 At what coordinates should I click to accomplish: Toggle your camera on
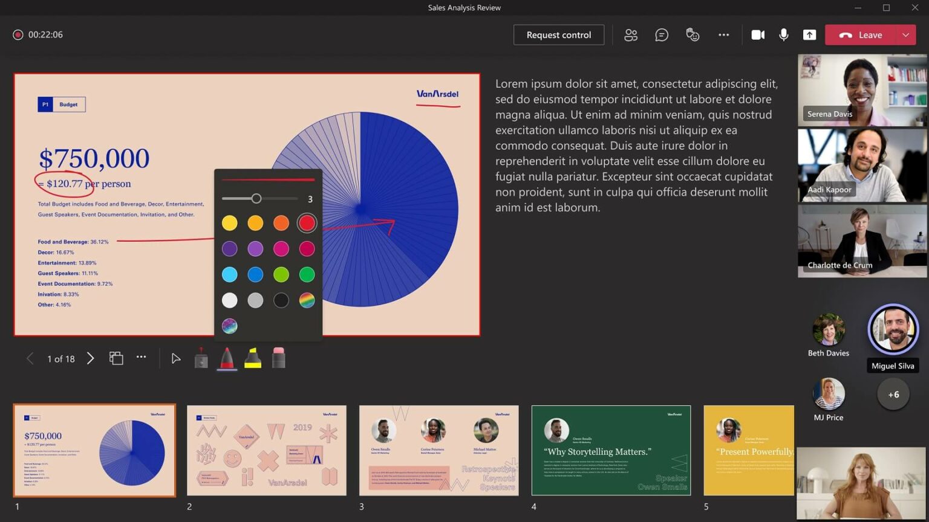758,34
